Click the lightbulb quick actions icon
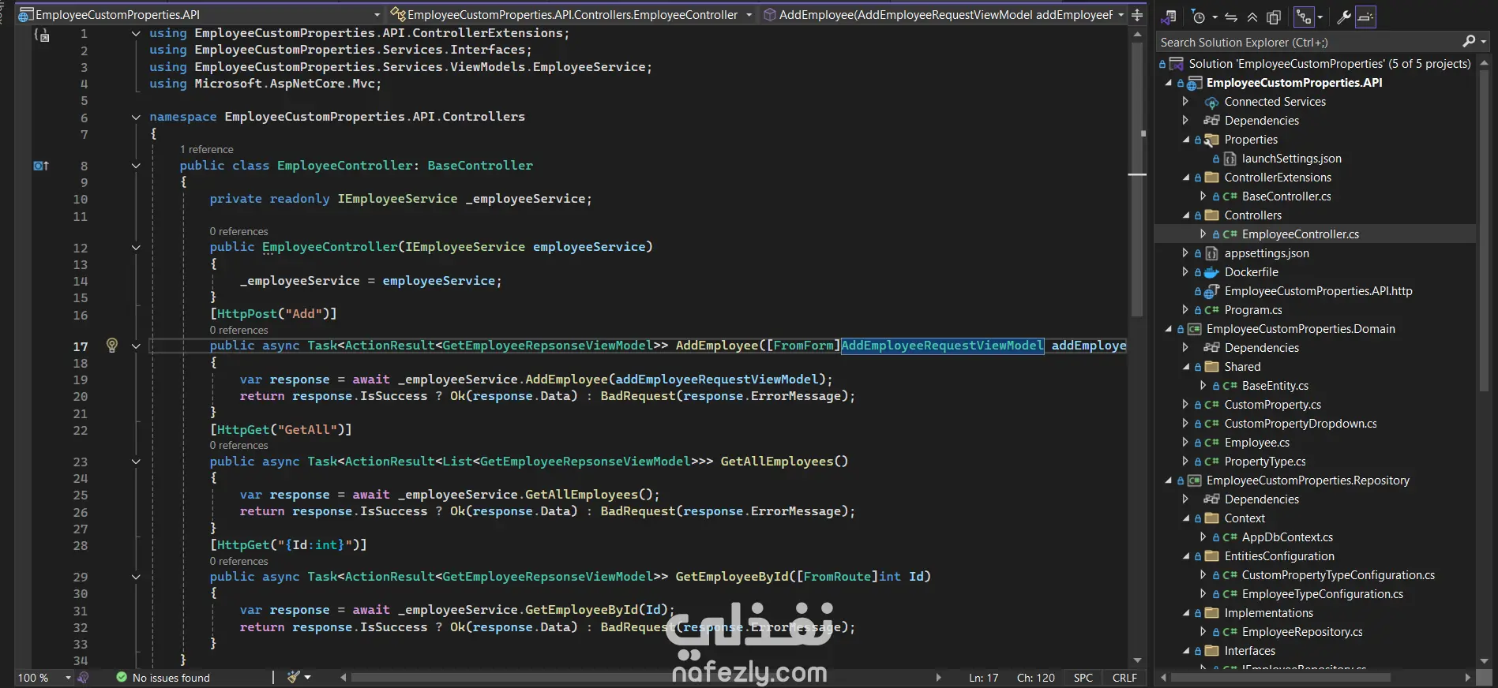Viewport: 1498px width, 688px height. (112, 345)
